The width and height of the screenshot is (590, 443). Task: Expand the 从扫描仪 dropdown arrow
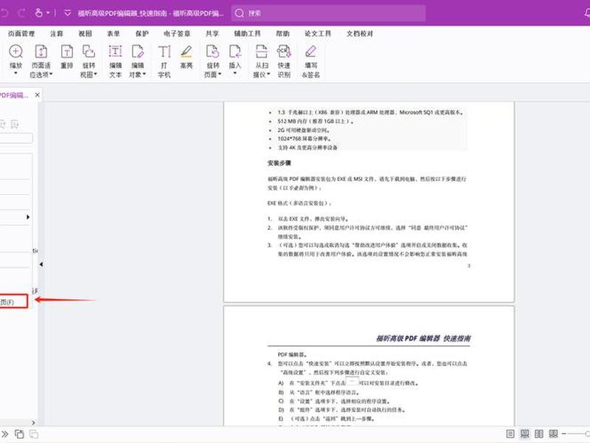click(268, 75)
